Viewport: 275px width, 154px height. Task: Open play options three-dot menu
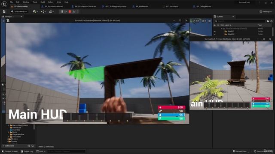(78, 12)
